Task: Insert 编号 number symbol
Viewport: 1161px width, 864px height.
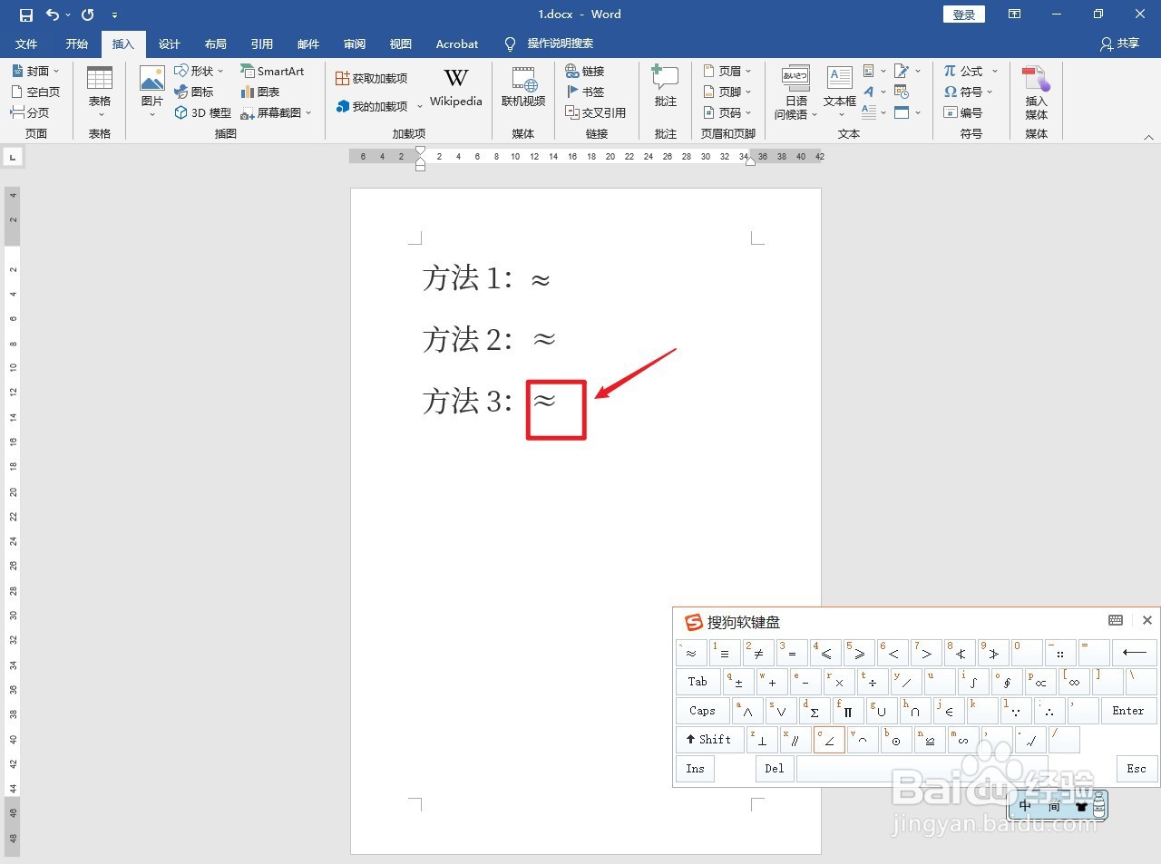Action: click(x=963, y=112)
